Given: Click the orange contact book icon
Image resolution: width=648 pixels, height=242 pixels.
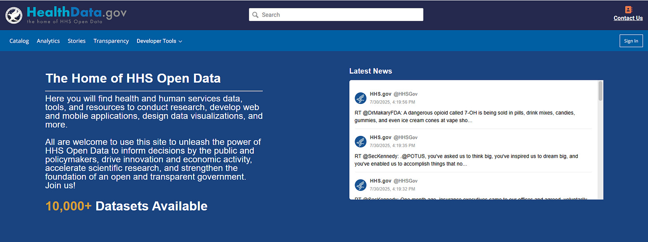Looking at the screenshot, I should pos(628,9).
